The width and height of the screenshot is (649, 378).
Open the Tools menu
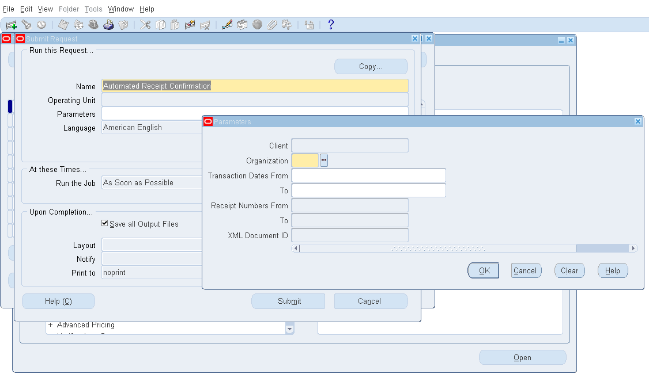point(93,9)
